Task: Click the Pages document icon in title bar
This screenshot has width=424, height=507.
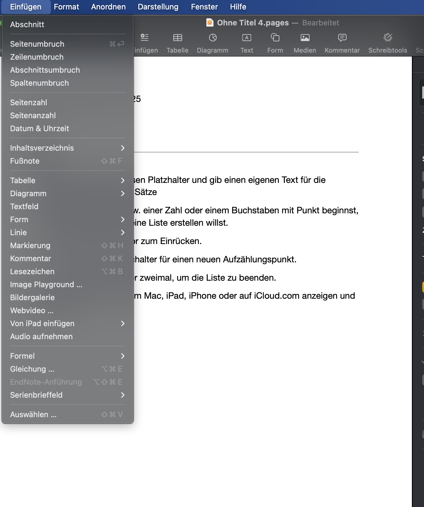Action: [x=210, y=22]
